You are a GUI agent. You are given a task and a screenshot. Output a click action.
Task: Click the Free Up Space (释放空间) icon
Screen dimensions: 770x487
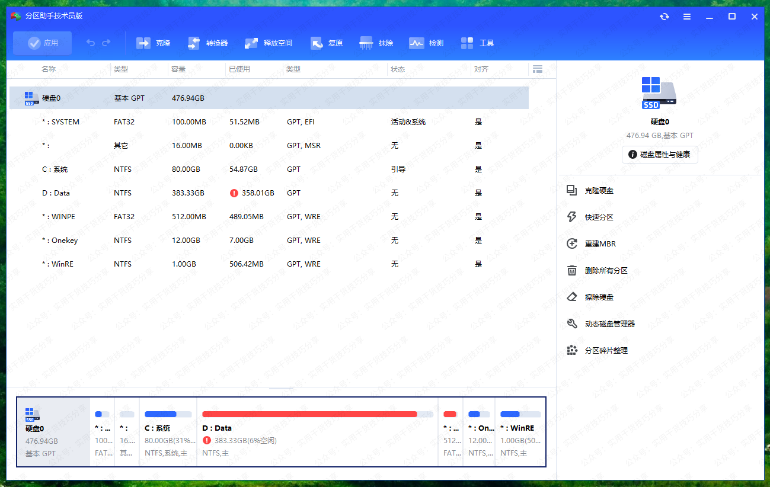point(251,43)
